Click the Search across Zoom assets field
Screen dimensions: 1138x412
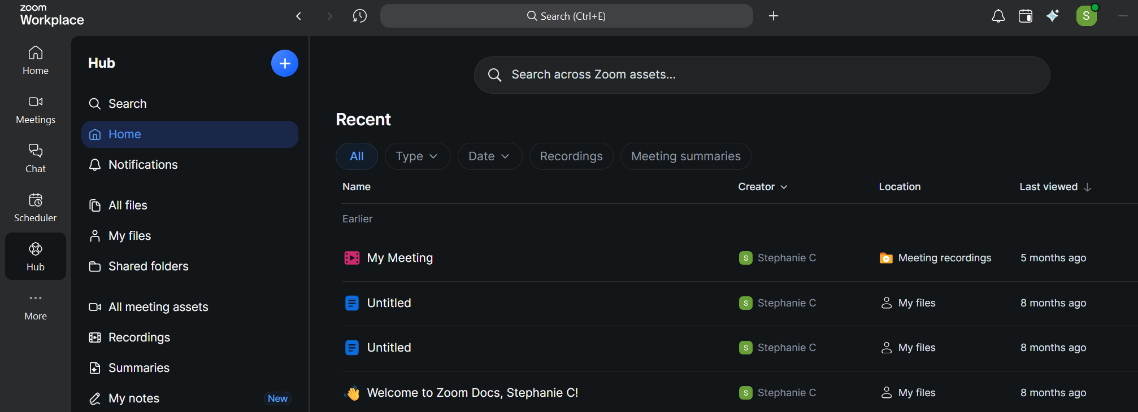click(762, 74)
